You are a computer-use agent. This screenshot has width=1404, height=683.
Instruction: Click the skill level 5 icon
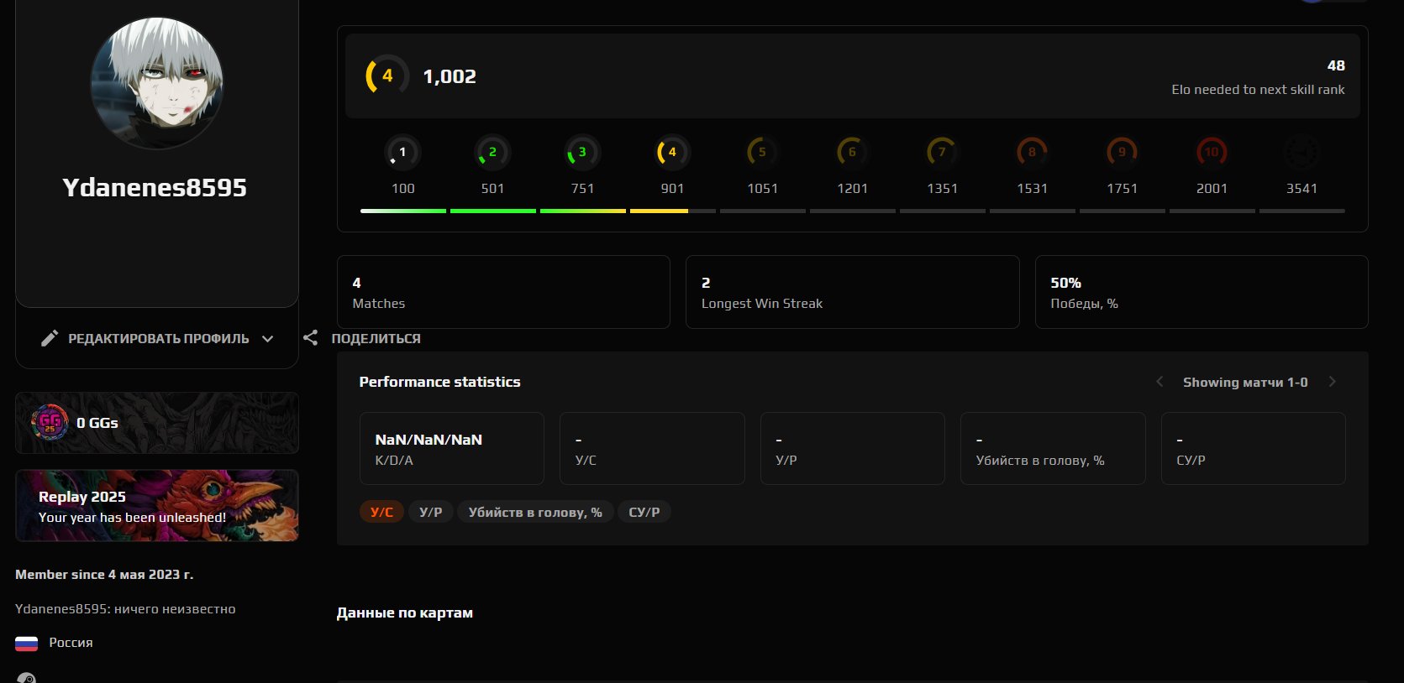click(762, 153)
